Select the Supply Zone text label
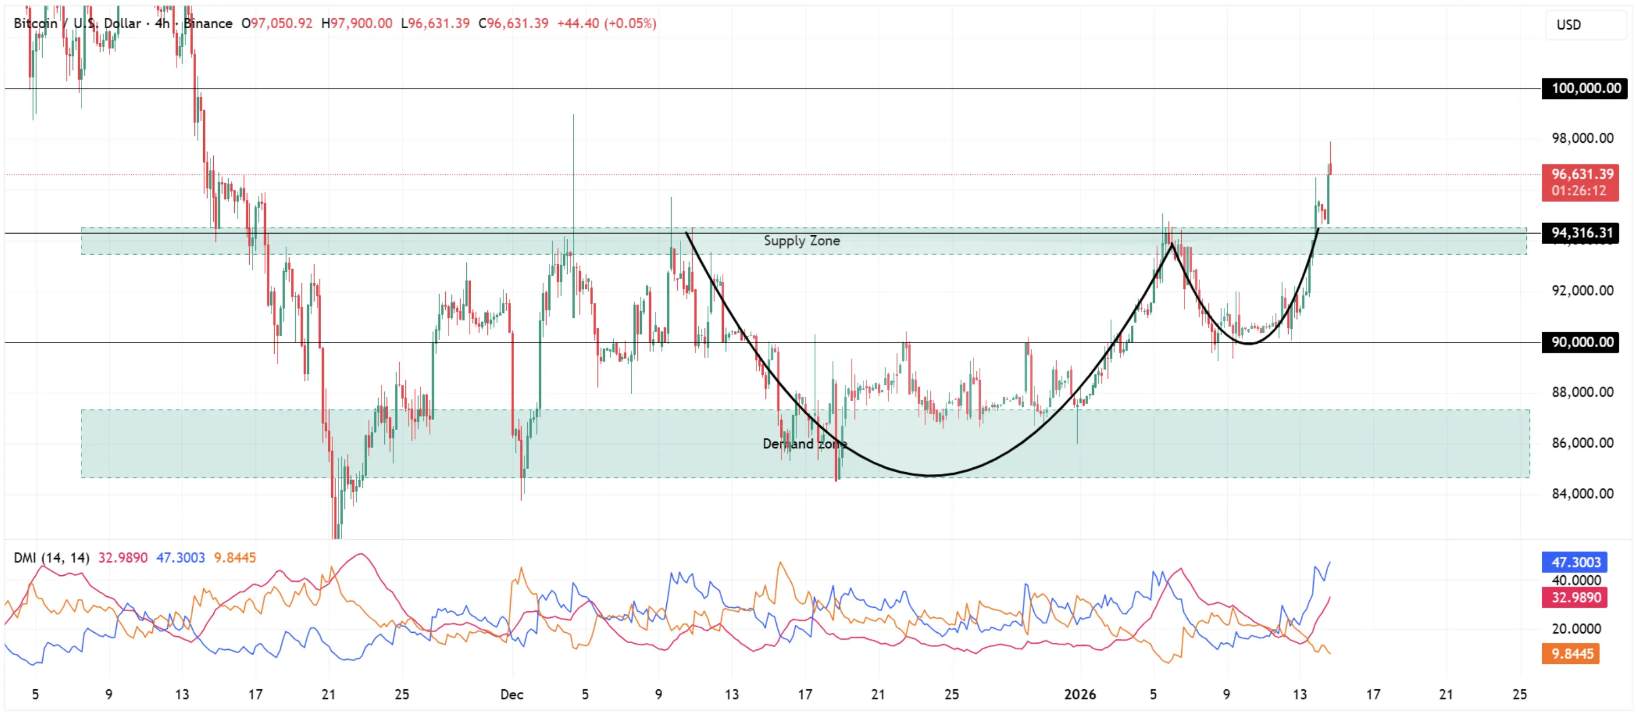 pyautogui.click(x=801, y=241)
